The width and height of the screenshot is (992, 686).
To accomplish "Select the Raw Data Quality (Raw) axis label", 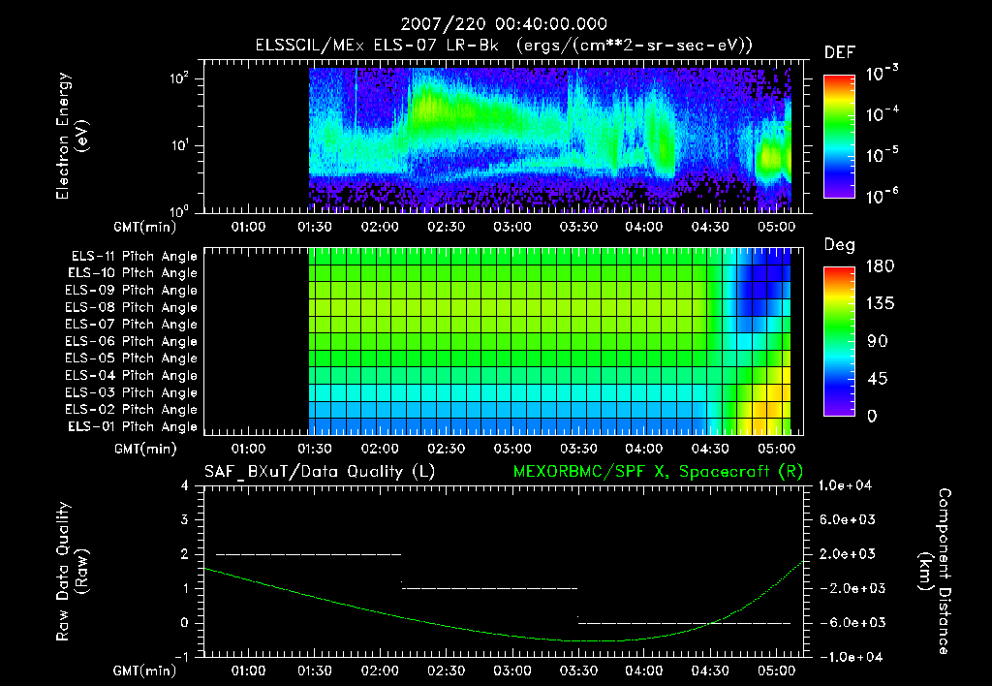I will coord(72,572).
